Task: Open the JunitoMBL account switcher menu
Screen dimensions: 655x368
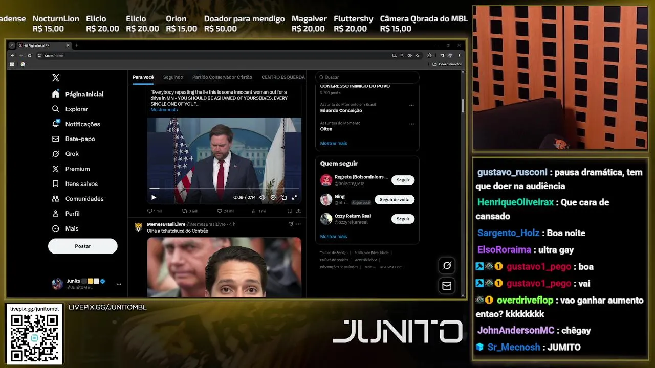Action: point(86,284)
